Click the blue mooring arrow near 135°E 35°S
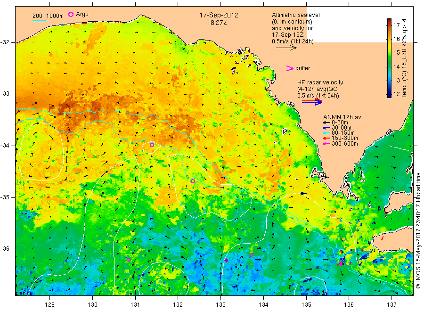The image size is (424, 311). (x=303, y=193)
